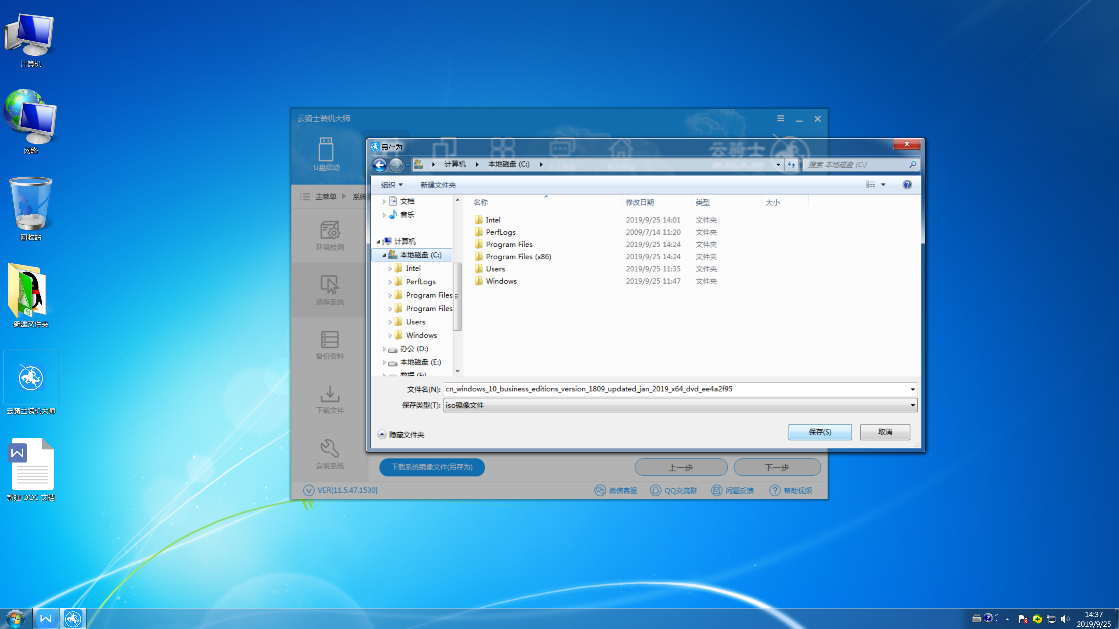Select 本地磁盘 (E:) in the tree
The width and height of the screenshot is (1119, 629).
[x=420, y=362]
